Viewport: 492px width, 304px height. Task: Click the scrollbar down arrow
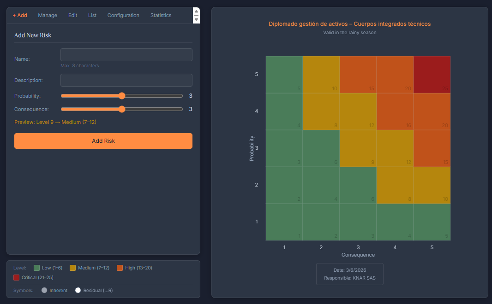pyautogui.click(x=196, y=20)
